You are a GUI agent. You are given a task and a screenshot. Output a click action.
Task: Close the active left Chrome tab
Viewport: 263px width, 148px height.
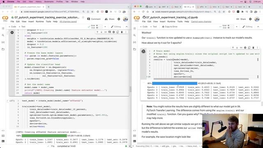44,7
